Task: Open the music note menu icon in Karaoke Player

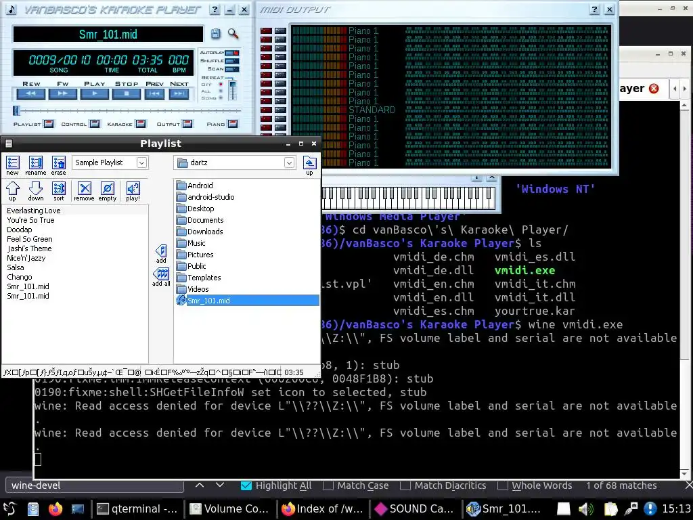Action: click(12, 9)
